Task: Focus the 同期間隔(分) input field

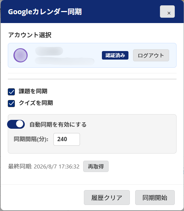Action: (x=67, y=139)
